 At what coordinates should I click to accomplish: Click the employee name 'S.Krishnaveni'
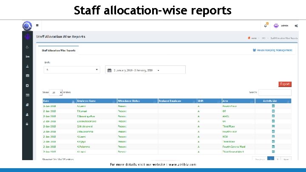pos(85,127)
